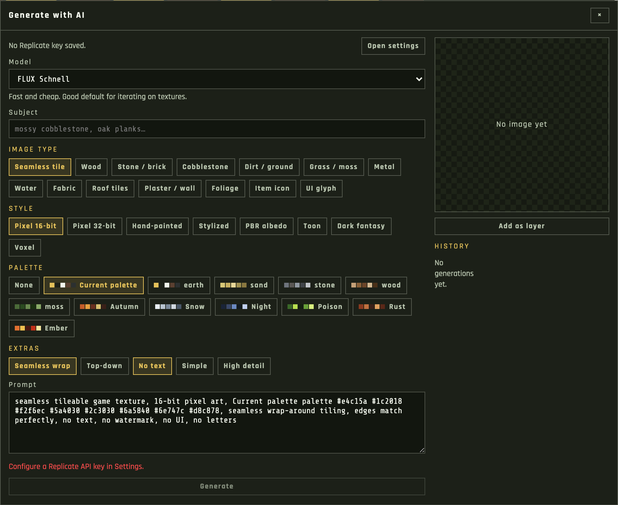Screen dimensions: 618x505
Task: Open the Model dropdown showing FLUX Schnell
Action: click(x=217, y=79)
